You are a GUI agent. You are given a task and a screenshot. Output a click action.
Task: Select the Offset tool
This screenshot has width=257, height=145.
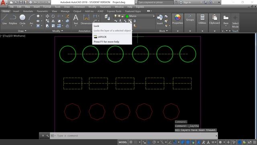coord(67,26)
